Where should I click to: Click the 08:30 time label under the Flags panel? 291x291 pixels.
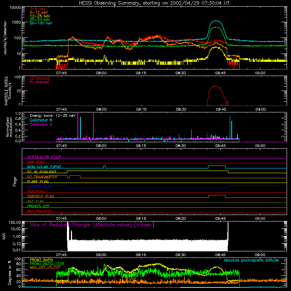[181, 219]
